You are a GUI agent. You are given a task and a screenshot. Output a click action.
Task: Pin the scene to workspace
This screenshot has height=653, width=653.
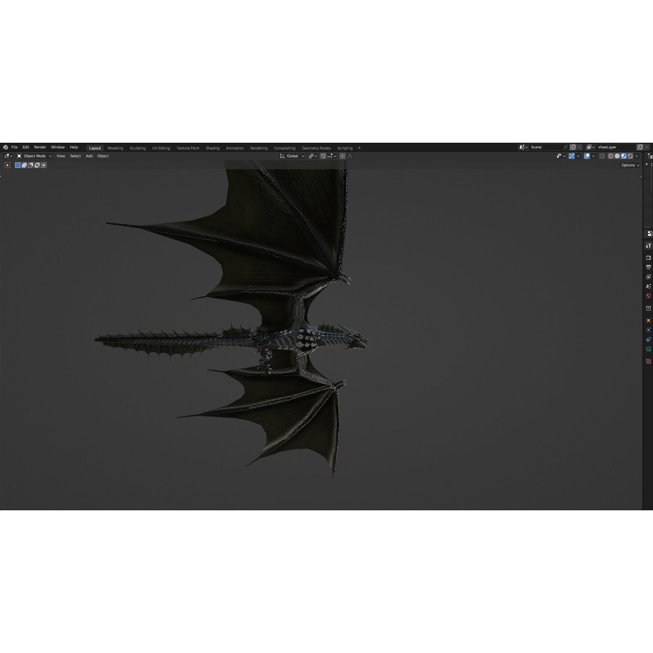[565, 148]
